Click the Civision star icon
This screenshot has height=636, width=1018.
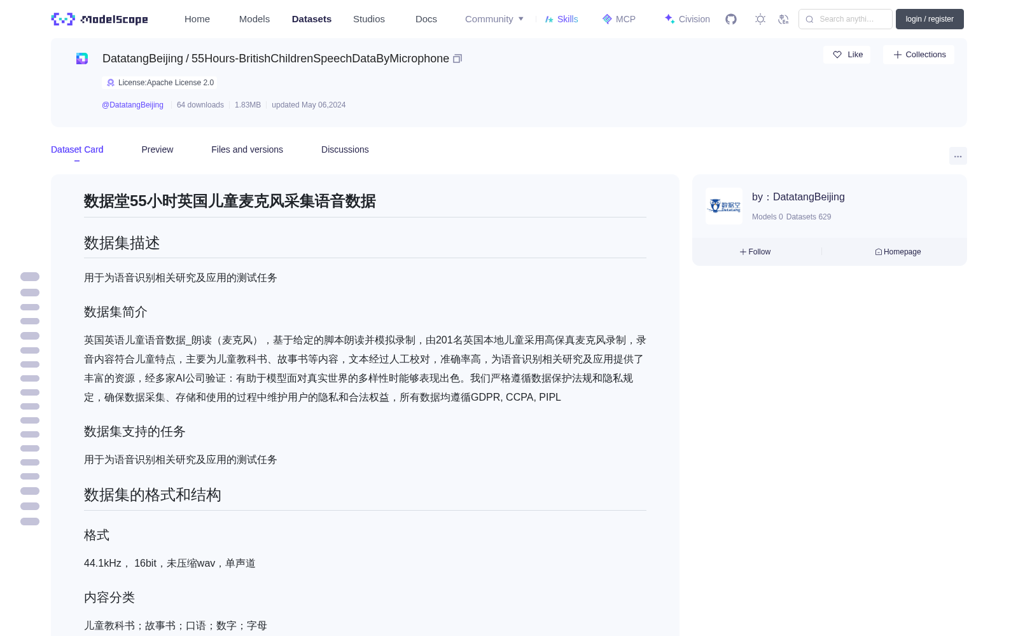click(x=670, y=19)
